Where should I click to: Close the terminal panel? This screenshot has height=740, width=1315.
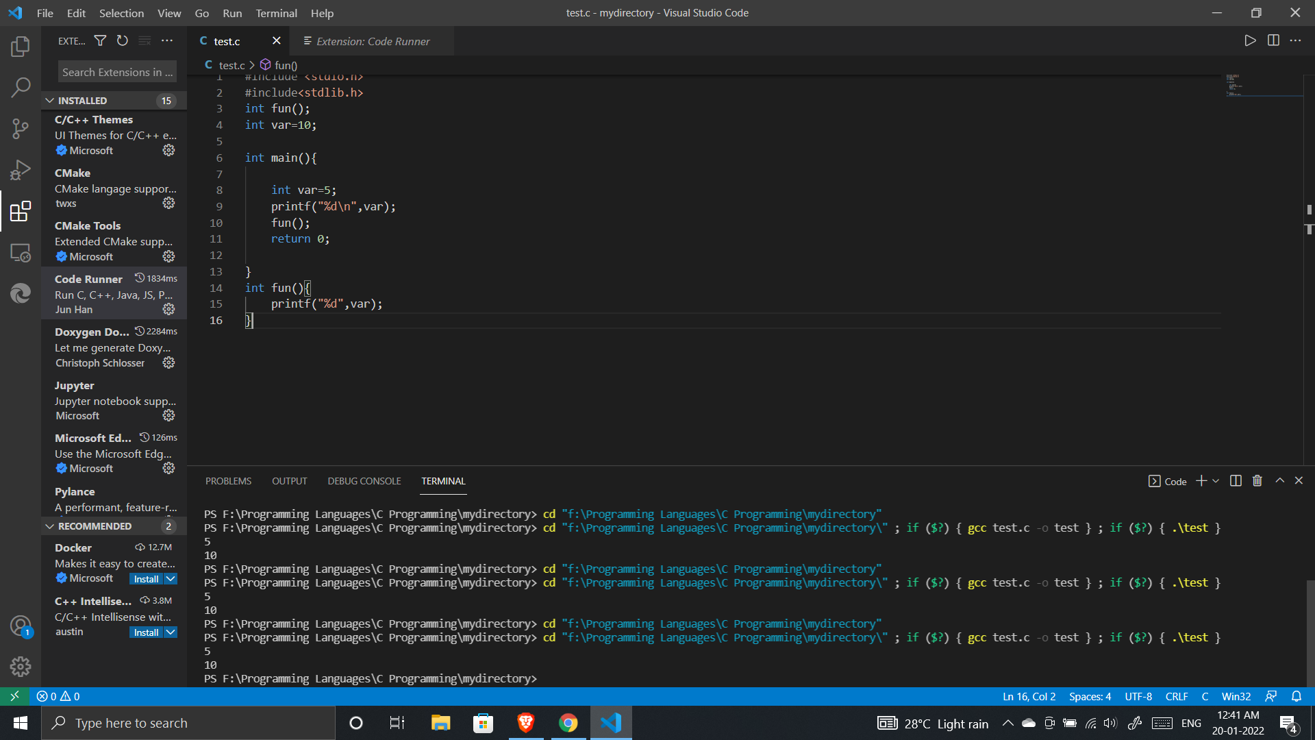point(1299,481)
